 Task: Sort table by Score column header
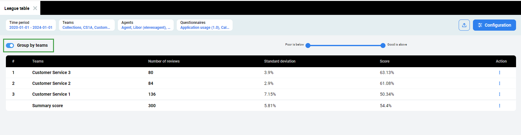coord(385,61)
